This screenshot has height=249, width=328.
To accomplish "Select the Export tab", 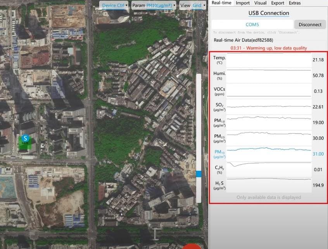I will coord(278,3).
